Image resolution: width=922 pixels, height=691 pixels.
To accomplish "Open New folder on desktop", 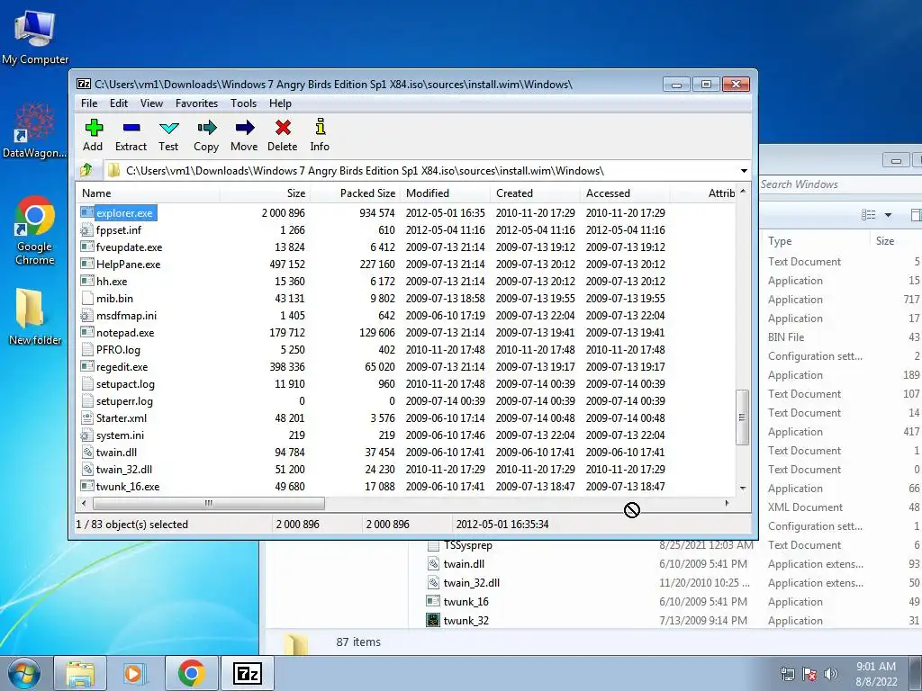I will (35, 316).
